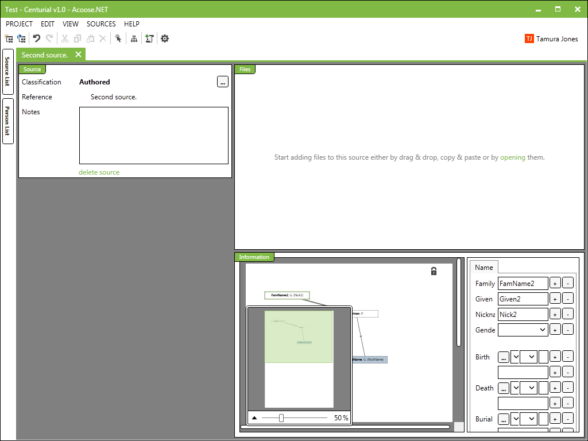Screen dimensions: 588x441
Task: Close the 'Second source.' tab
Action: click(79, 55)
